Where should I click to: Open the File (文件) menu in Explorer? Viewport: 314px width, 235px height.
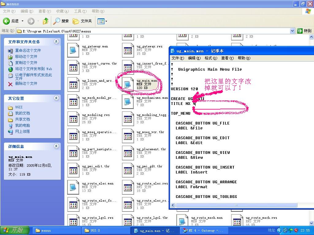click(9, 11)
